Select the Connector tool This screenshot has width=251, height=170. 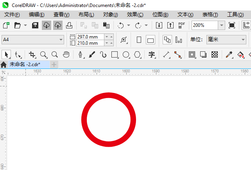177,54
